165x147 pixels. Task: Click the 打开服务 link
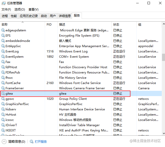(x=41, y=141)
